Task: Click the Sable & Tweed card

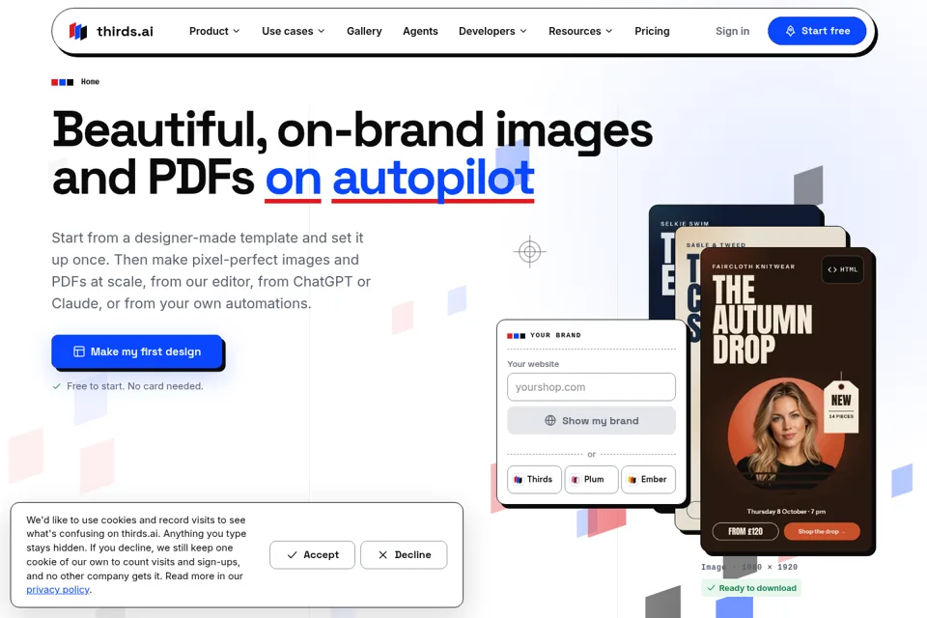Action: tap(769, 238)
